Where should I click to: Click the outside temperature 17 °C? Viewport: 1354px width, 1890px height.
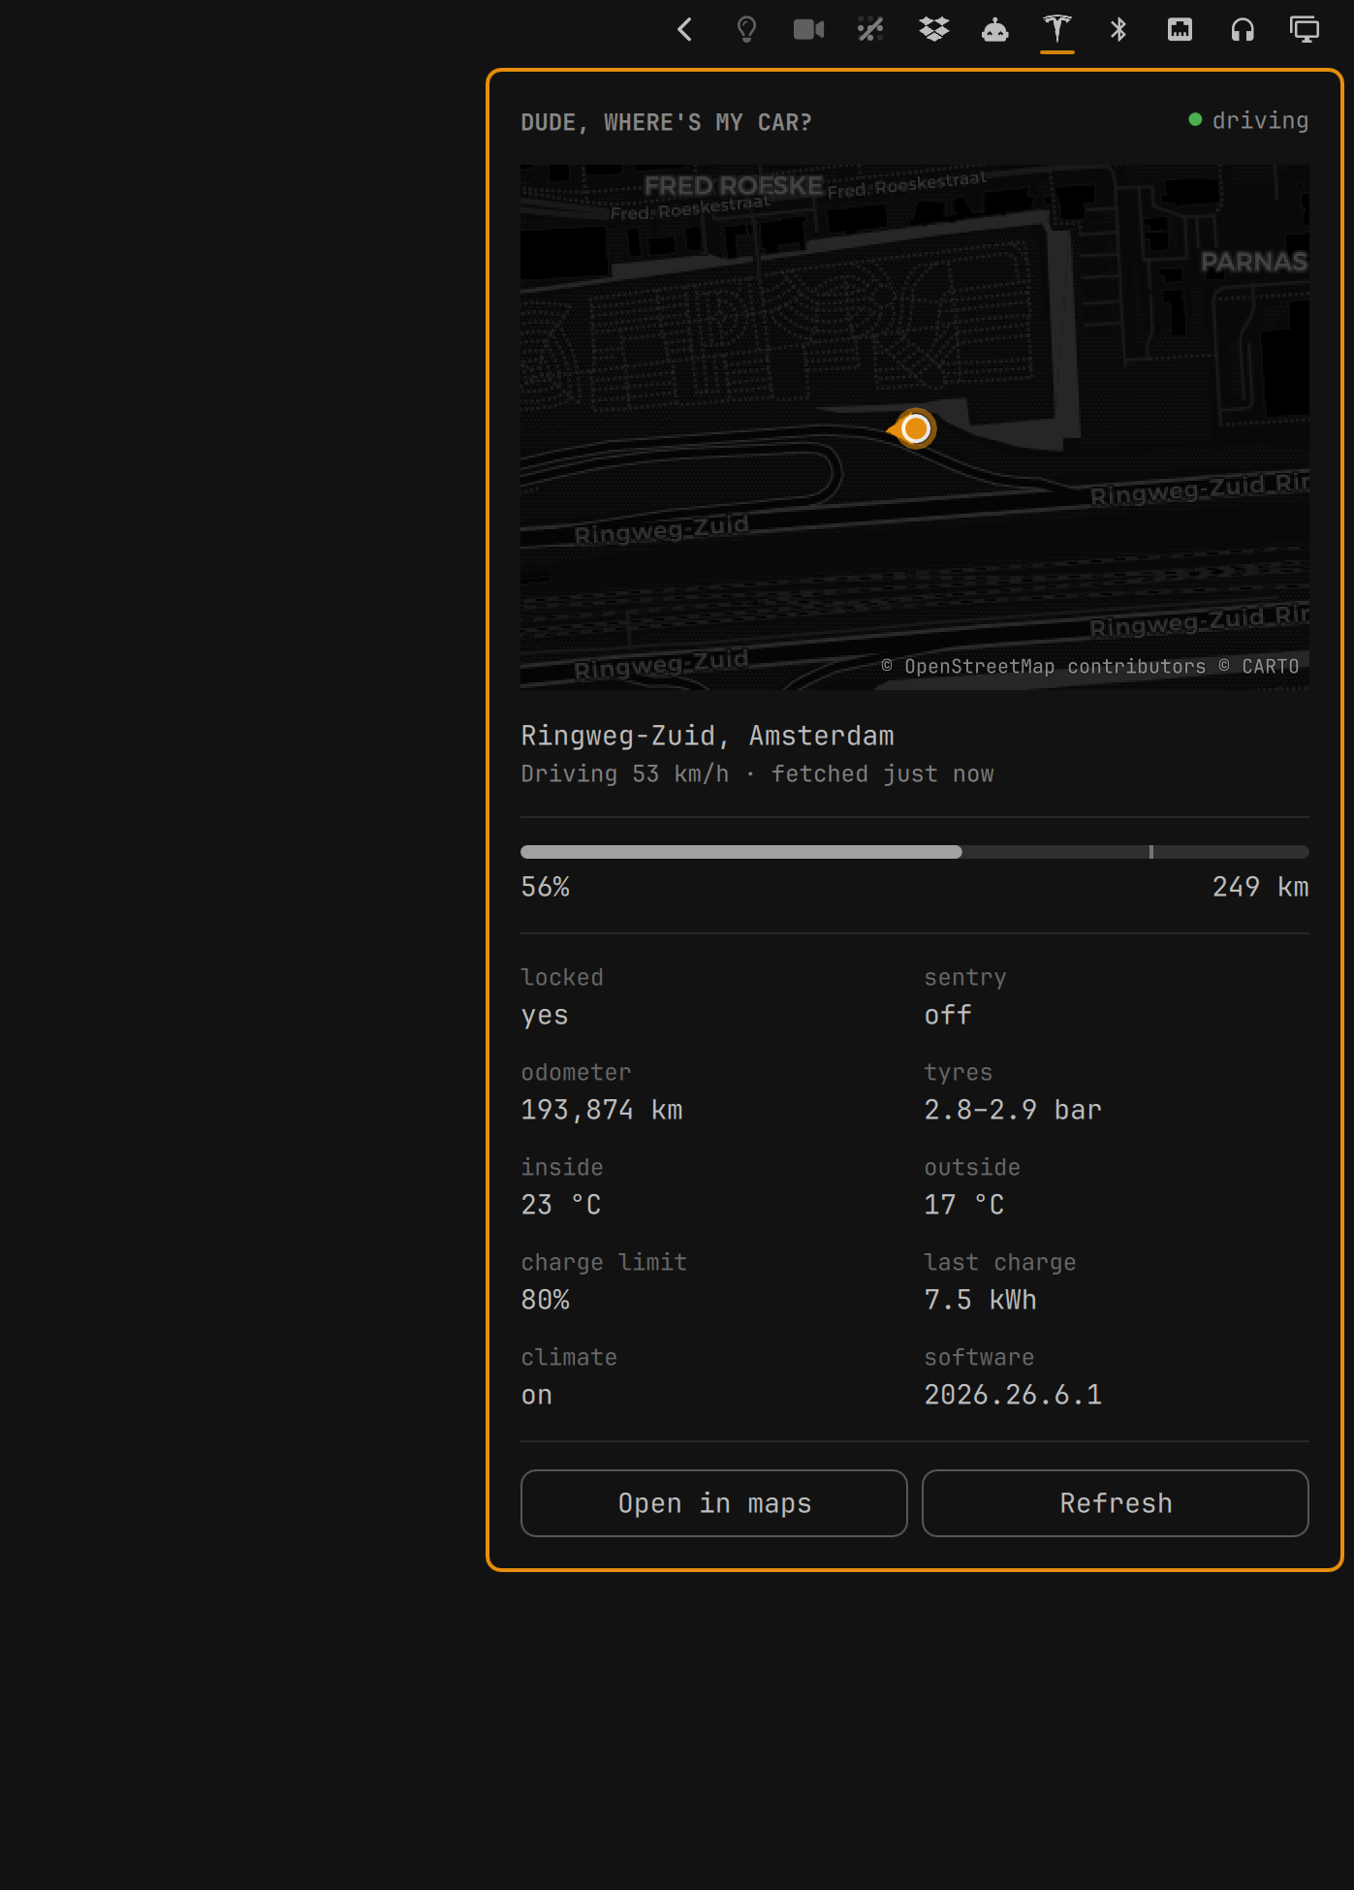point(964,1205)
